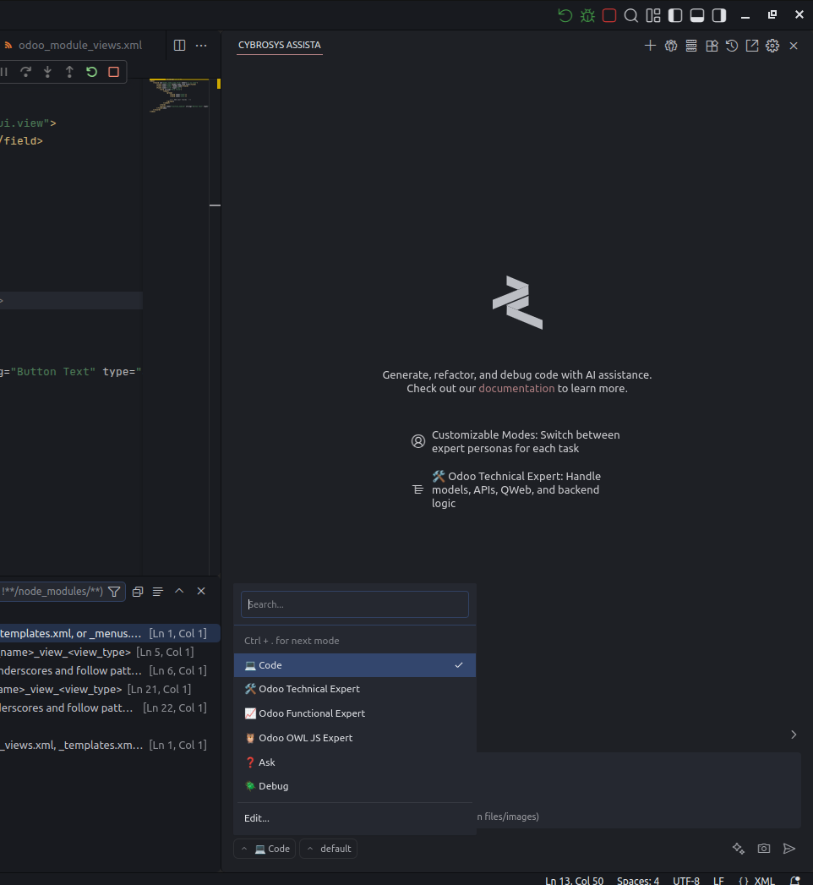
Task: Click the green debug bug icon in title bar
Action: click(x=587, y=15)
